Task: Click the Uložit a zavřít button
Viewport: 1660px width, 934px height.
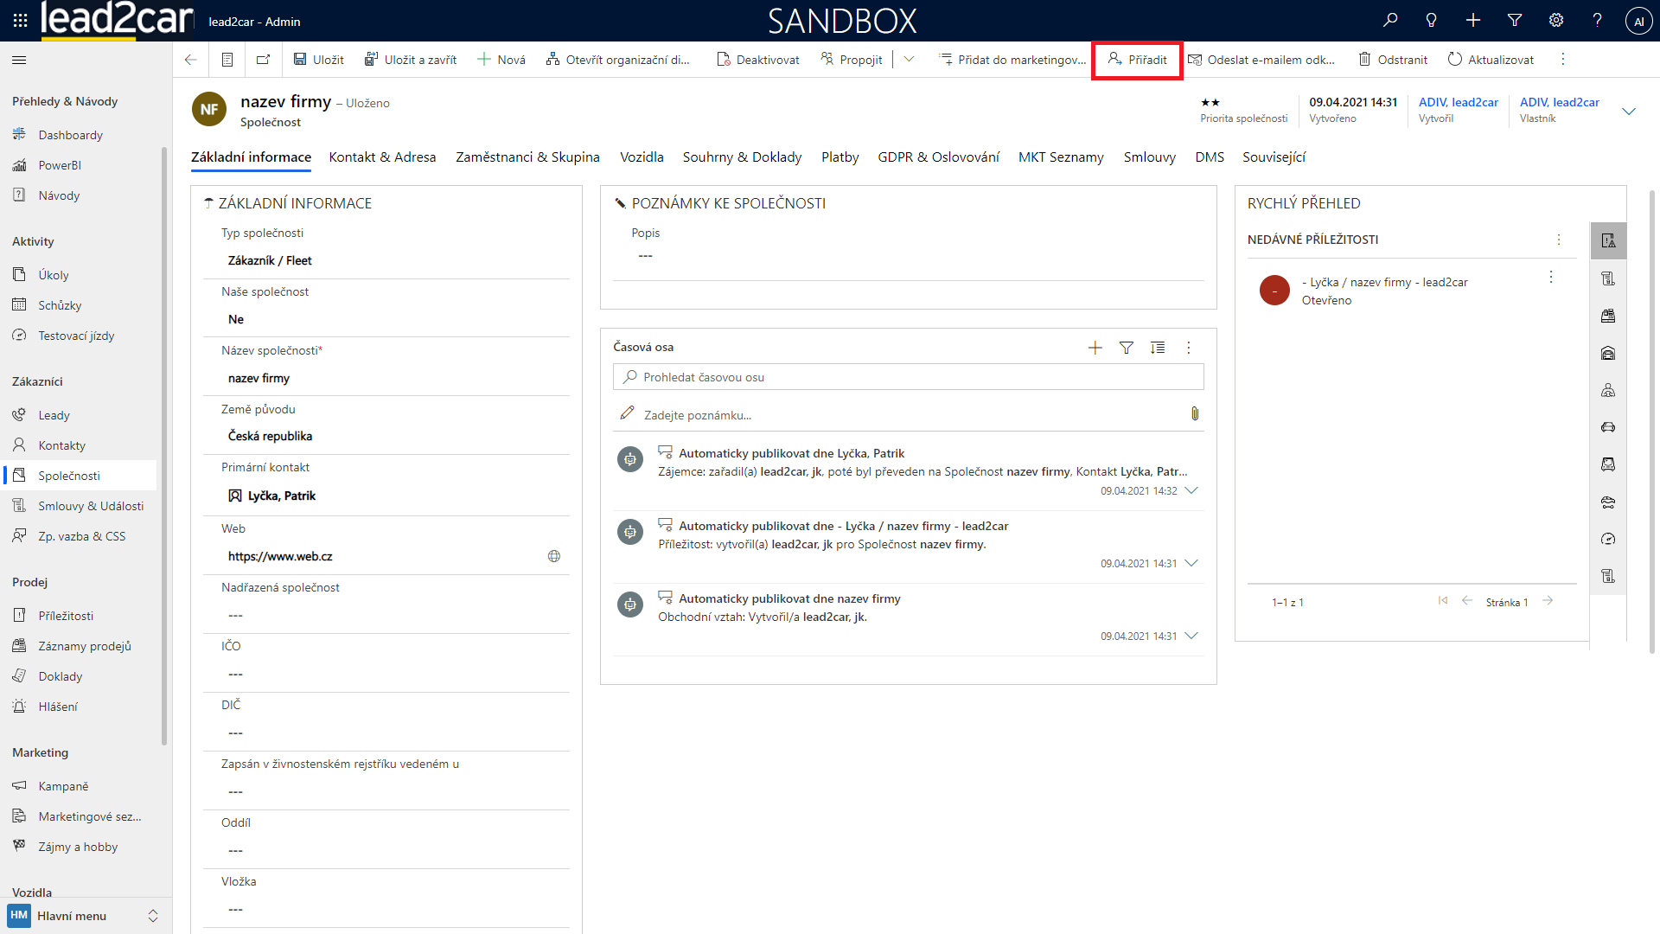Action: [411, 60]
